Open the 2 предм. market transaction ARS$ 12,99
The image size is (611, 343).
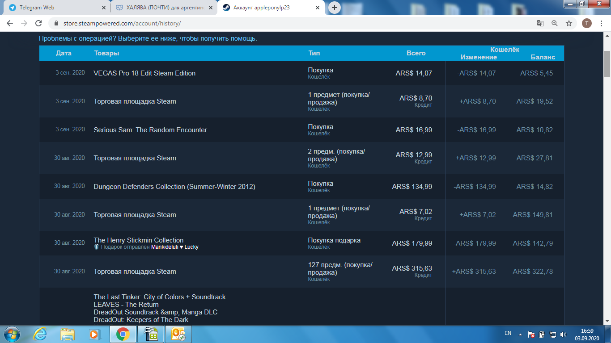coord(301,158)
